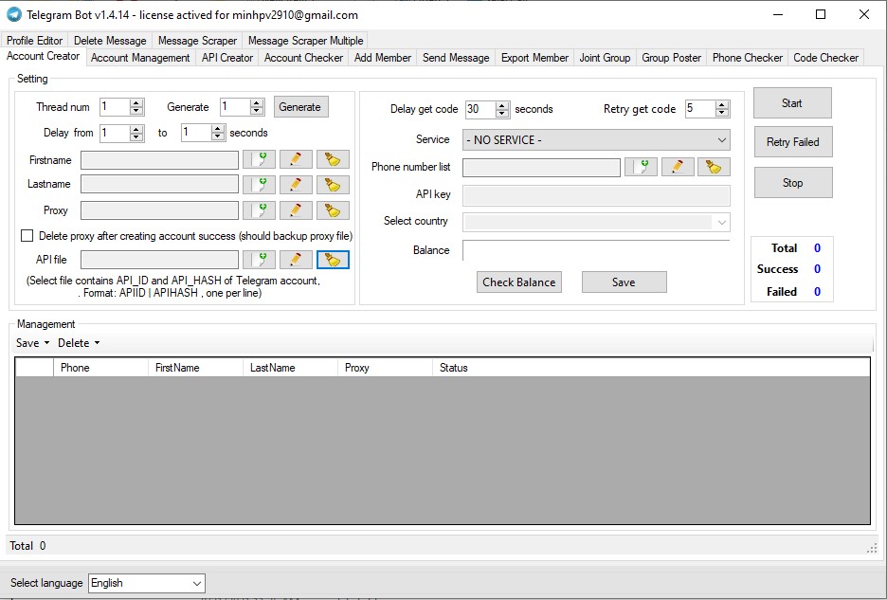Open the Save menu in Management
Screen dimensions: 887x600
click(x=32, y=343)
